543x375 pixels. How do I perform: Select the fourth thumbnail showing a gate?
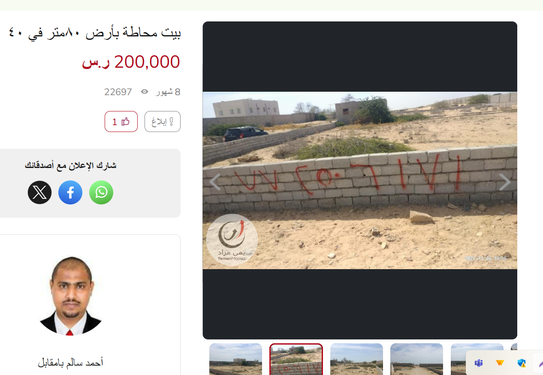pos(416,359)
